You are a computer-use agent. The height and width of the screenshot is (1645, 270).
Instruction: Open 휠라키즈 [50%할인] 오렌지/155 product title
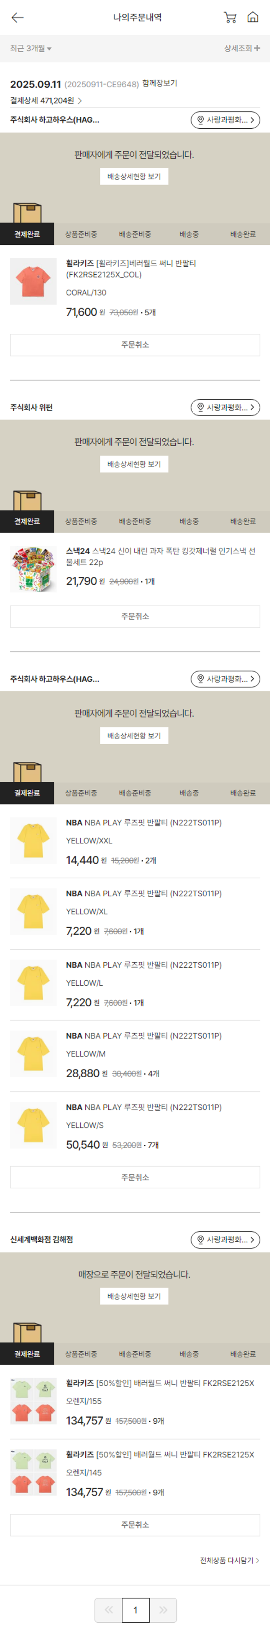pos(160,1383)
